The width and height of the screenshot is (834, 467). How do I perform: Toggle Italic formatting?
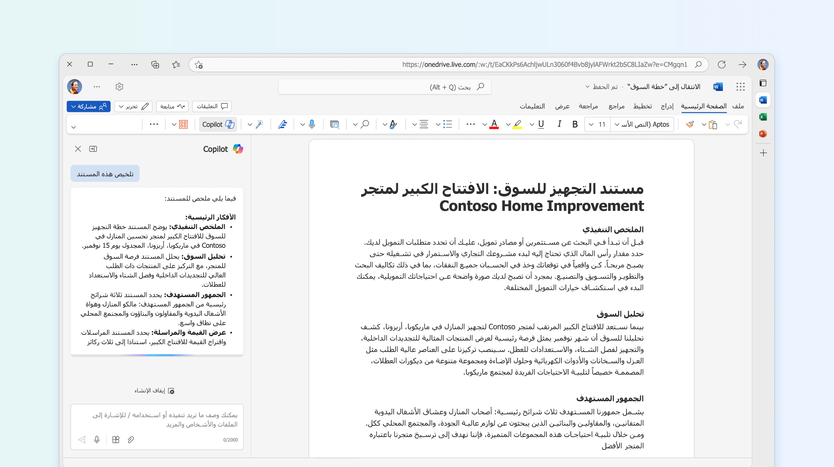(559, 124)
